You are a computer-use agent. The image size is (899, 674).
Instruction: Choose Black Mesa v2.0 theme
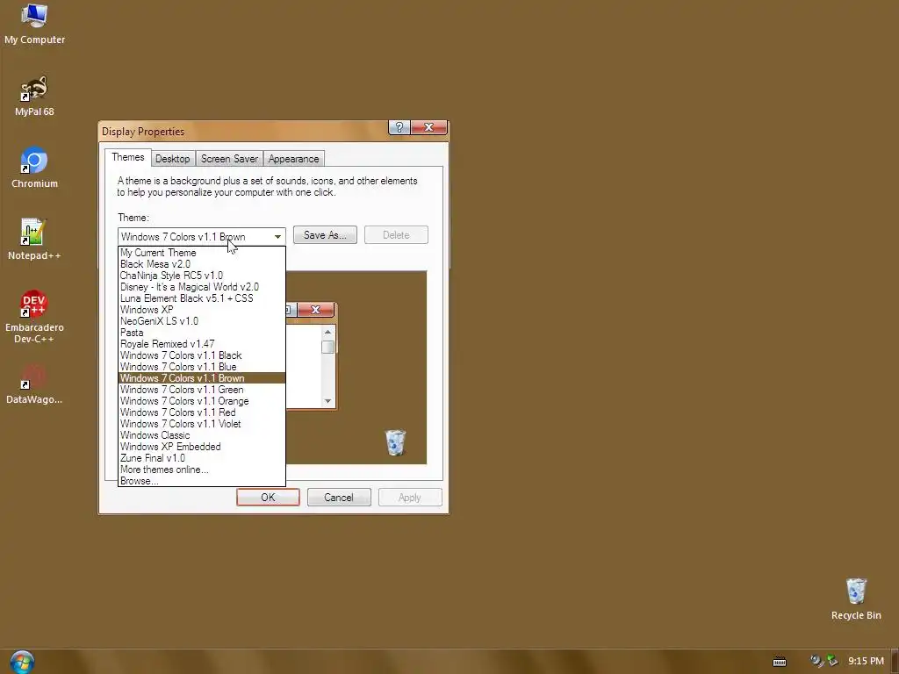tap(201, 264)
